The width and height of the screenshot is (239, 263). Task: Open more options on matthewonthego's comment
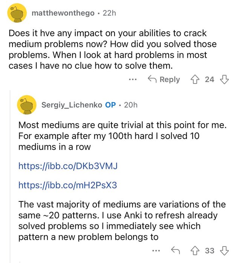(x=133, y=79)
